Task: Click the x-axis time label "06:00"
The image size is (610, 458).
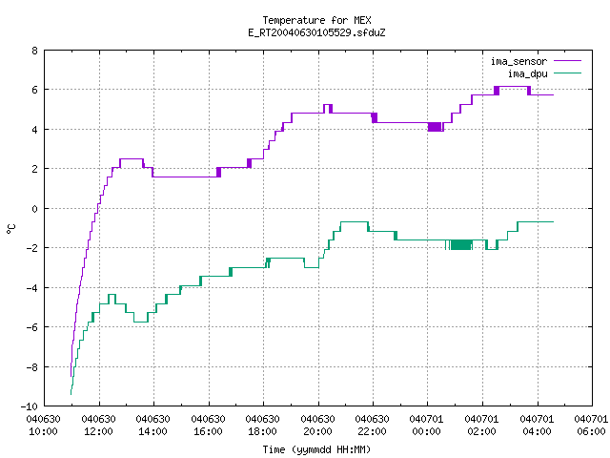Action: tap(591, 431)
